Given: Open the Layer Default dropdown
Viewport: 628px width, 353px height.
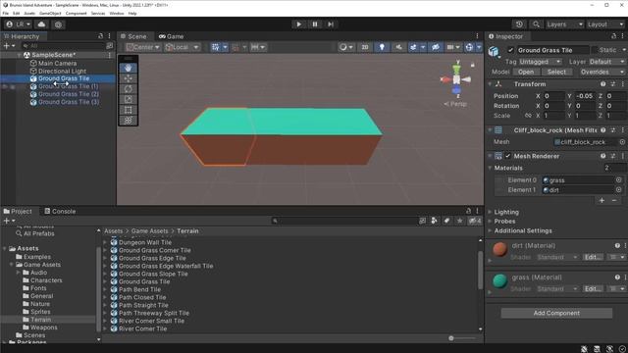Looking at the screenshot, I should (x=606, y=62).
